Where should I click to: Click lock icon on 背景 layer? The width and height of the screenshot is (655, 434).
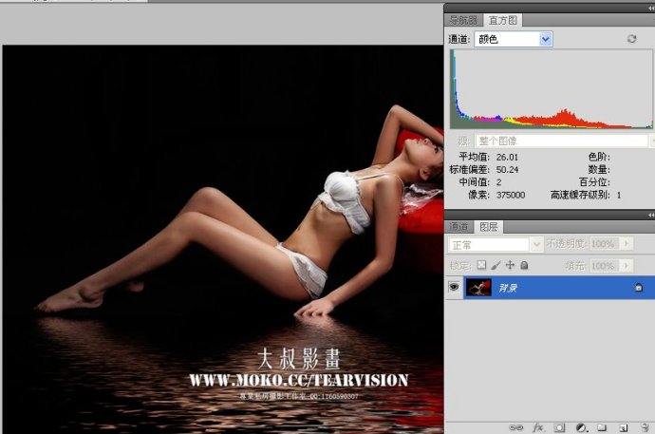(639, 288)
